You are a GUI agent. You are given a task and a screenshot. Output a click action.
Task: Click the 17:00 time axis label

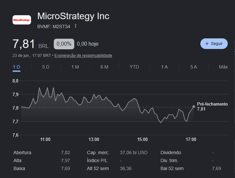[191, 139]
